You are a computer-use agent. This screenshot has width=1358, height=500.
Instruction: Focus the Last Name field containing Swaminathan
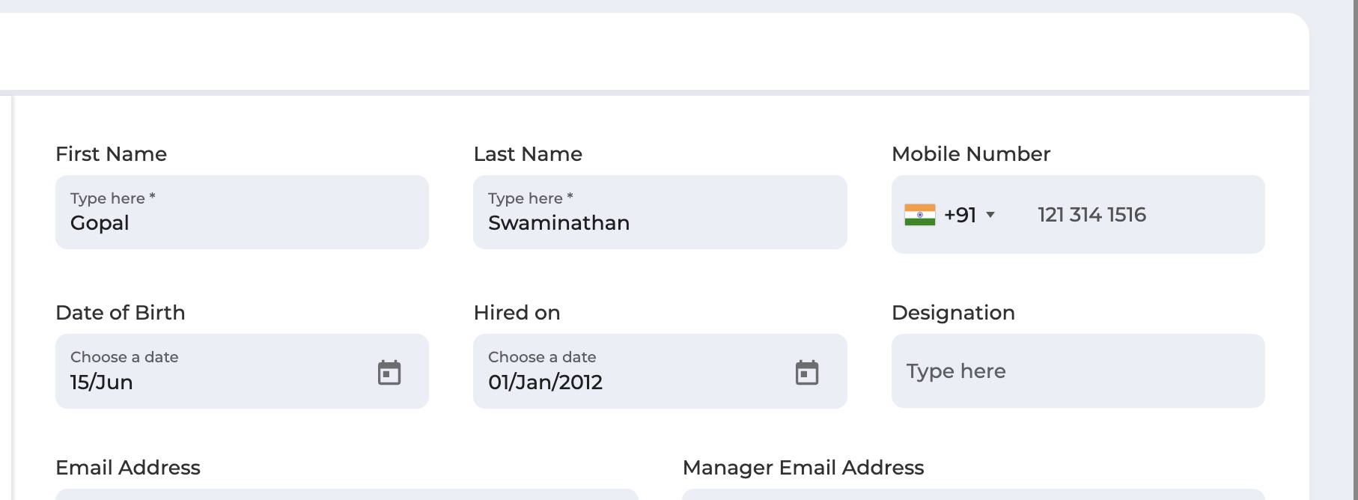pos(660,213)
